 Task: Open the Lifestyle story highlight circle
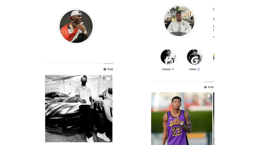pyautogui.click(x=168, y=57)
